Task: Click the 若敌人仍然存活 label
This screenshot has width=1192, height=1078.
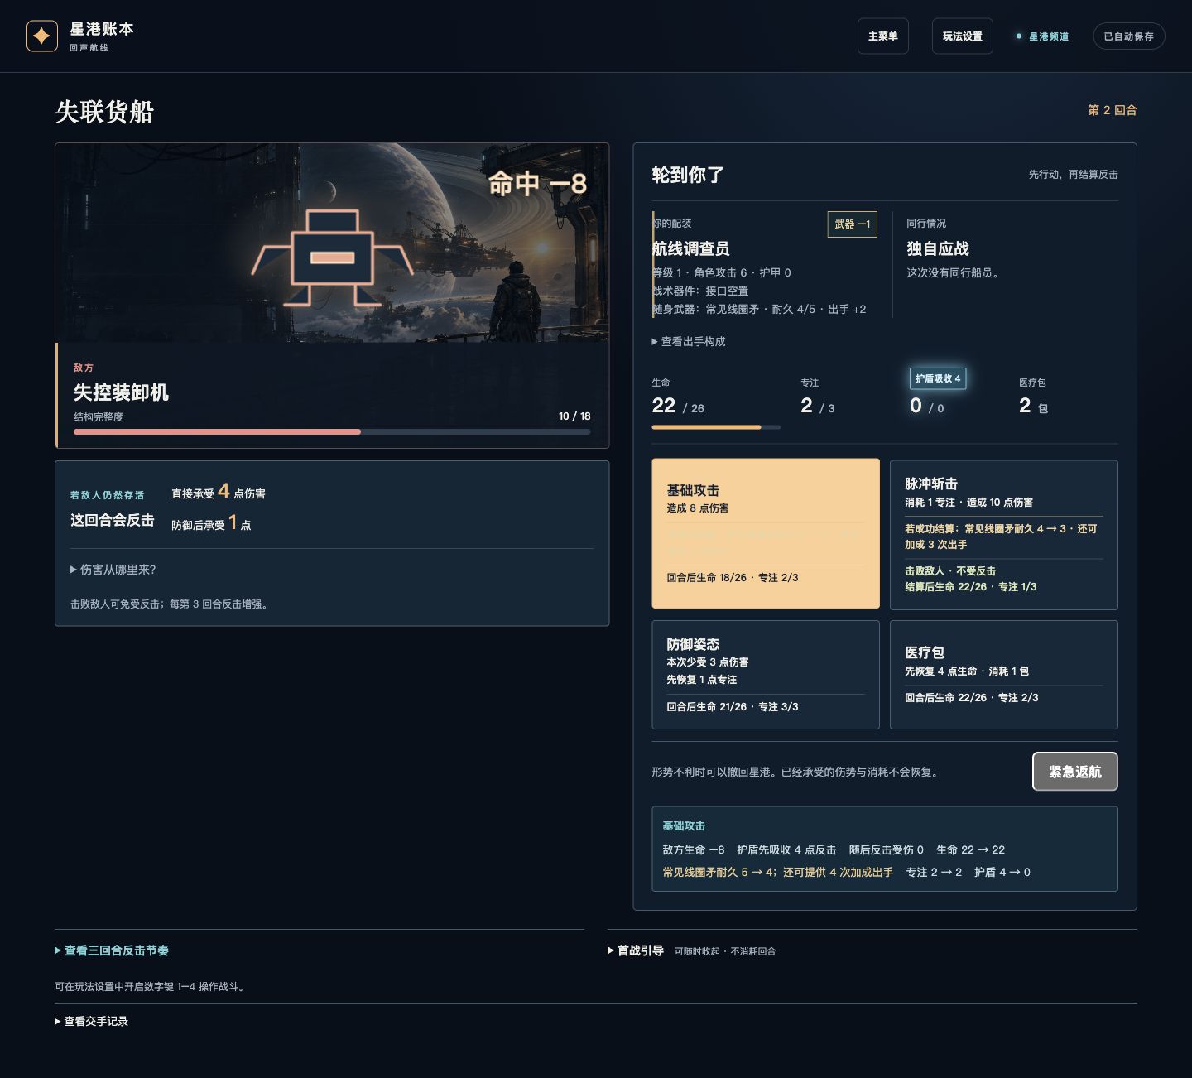Action: 107,495
